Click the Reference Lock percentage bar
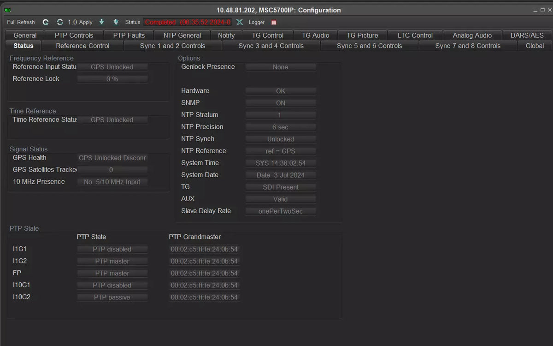553x346 pixels. tap(112, 79)
